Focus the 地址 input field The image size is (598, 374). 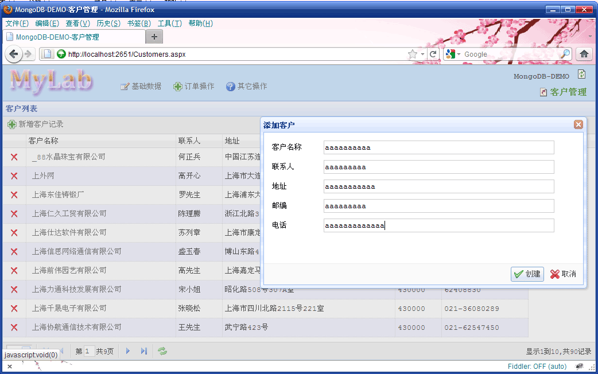[438, 186]
